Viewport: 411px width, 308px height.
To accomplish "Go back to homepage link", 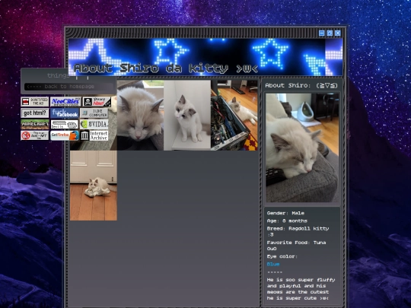I will 68,87.
